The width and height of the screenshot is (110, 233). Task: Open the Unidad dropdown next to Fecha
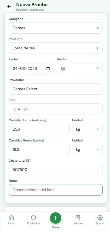[x=80, y=68]
